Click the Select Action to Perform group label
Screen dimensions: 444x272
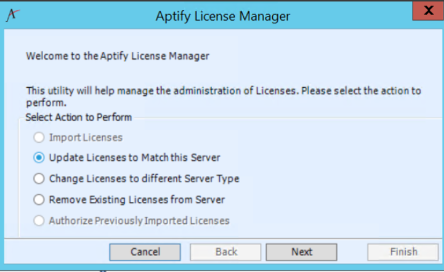click(79, 117)
